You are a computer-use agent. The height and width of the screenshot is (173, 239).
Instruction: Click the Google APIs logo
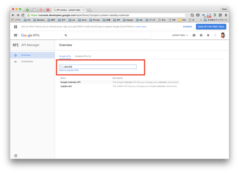click(x=30, y=35)
